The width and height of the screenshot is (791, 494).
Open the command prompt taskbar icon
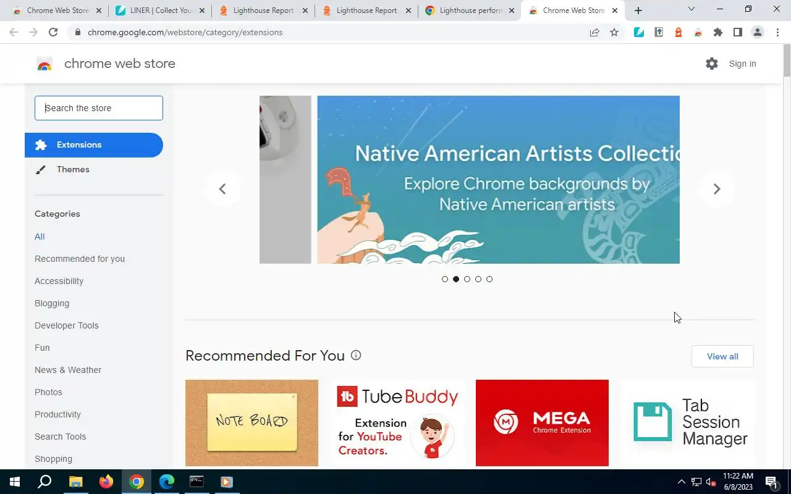[x=197, y=482]
